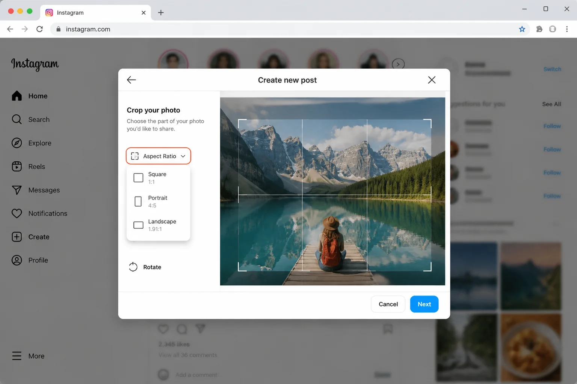Screen dimensions: 577x384
Task: Click Messages label in sidebar
Action: (x=44, y=190)
